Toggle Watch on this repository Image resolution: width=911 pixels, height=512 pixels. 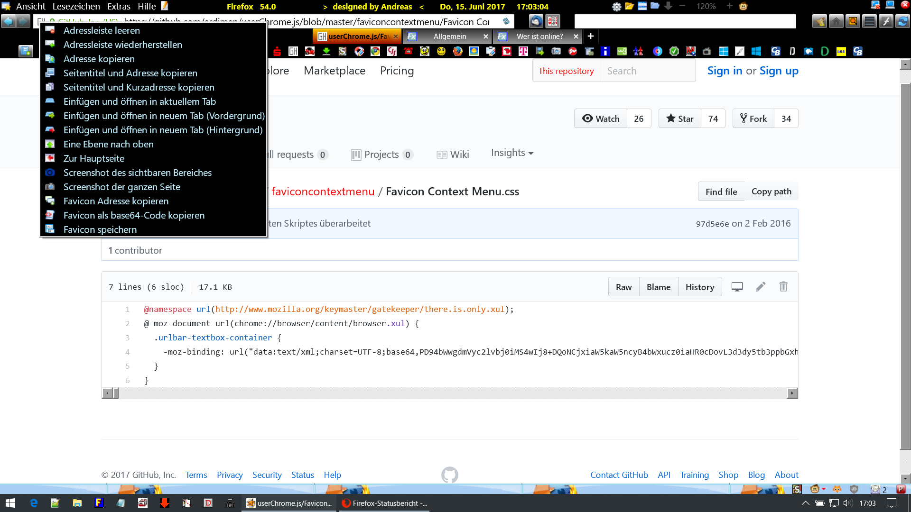(x=601, y=119)
